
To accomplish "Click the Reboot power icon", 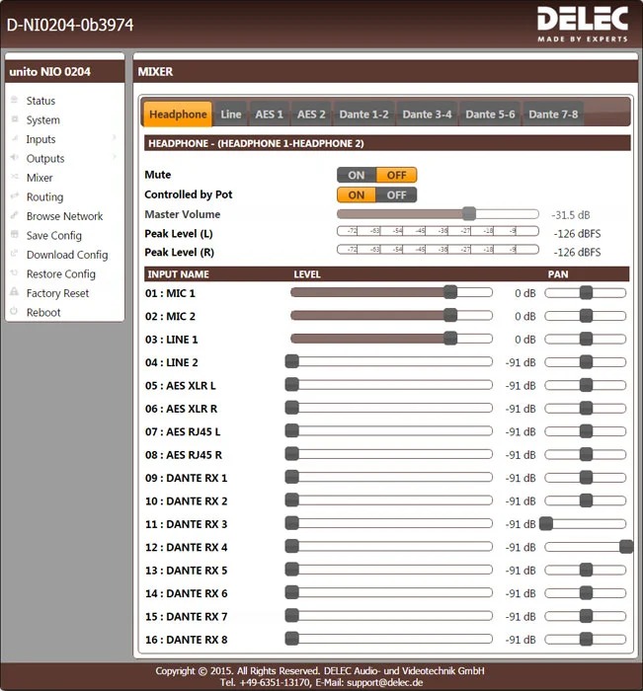I will [x=14, y=312].
